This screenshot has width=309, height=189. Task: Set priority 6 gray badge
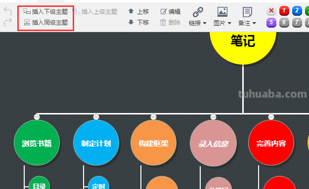pyautogui.click(x=284, y=22)
